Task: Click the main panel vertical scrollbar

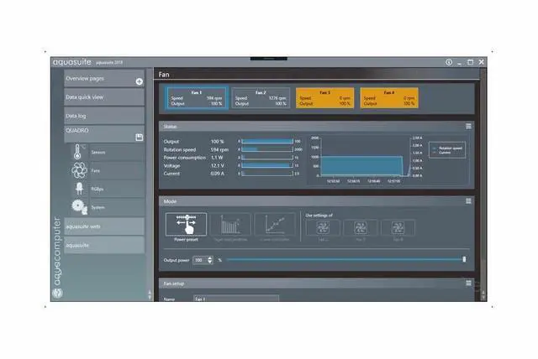Action: (483, 185)
